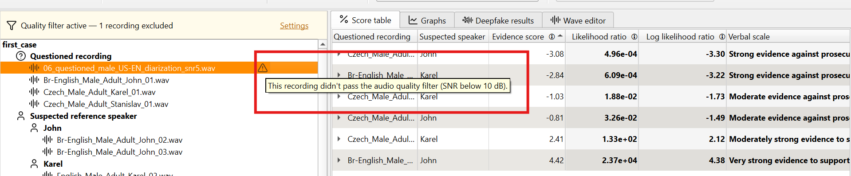Click the likelihood ratio value 6.09e-04

coord(620,75)
